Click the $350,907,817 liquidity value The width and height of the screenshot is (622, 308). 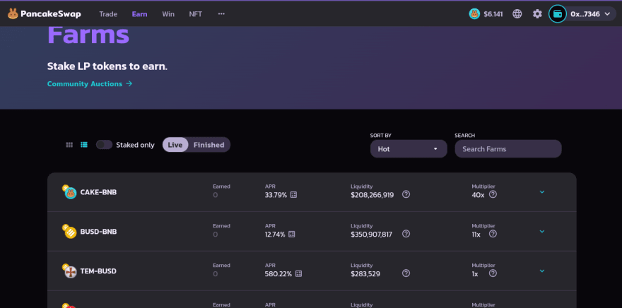click(371, 235)
